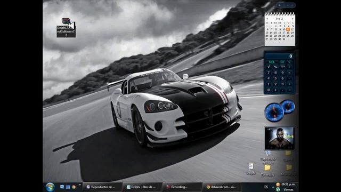Screen dimensions: 341x192
Task: Open the Tutoriales folder
Action: pos(267,170)
